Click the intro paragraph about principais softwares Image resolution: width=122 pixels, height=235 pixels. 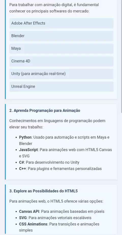[x=54, y=8]
